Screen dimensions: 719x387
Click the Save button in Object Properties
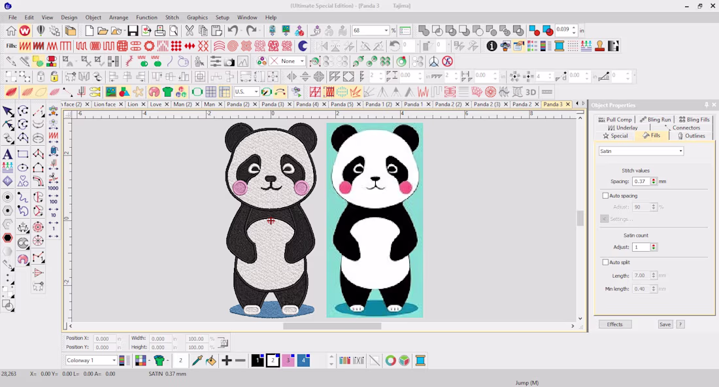pyautogui.click(x=665, y=324)
